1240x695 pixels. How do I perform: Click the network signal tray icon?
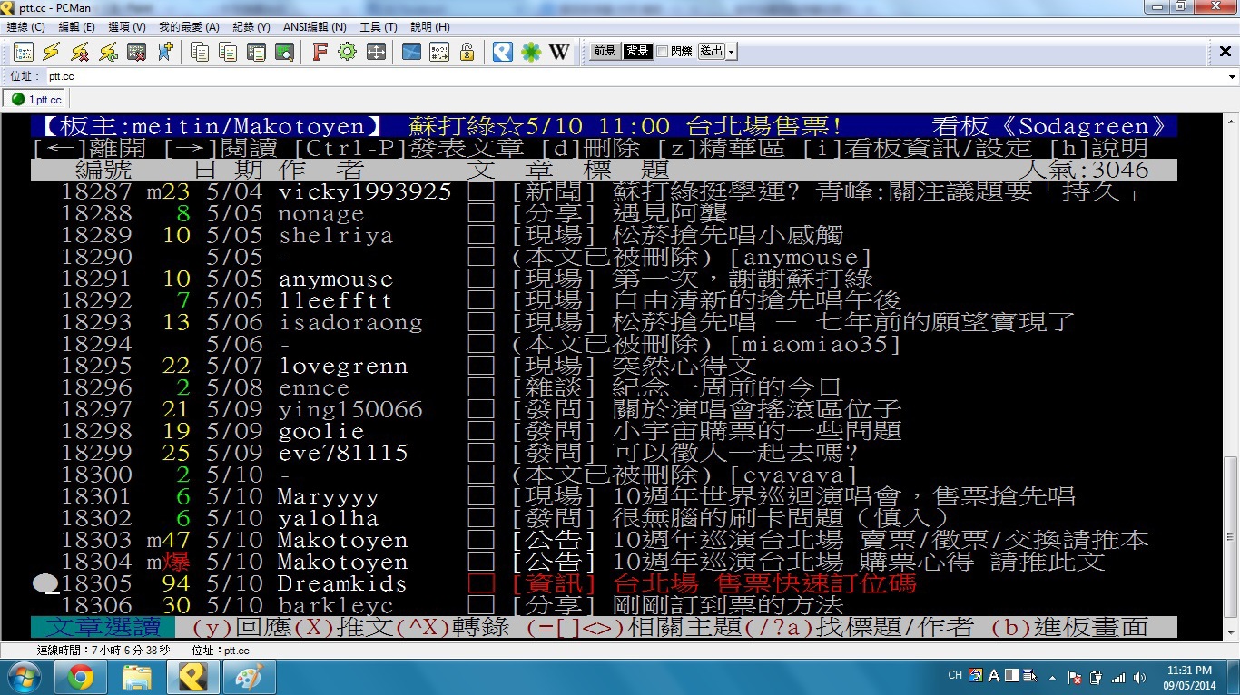(1117, 677)
